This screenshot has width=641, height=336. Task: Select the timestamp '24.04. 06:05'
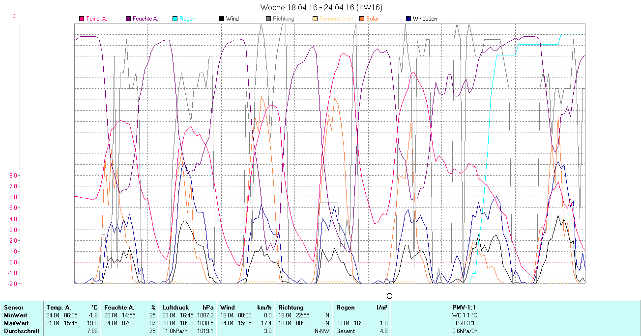[x=62, y=315]
